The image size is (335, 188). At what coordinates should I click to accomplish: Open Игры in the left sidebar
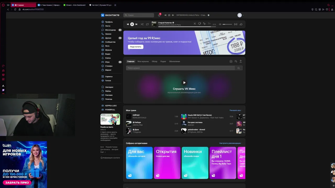(107, 62)
